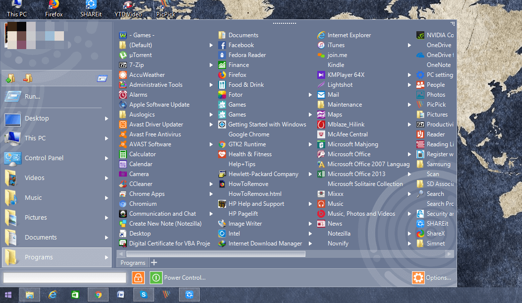The width and height of the screenshot is (522, 303).
Task: Click the search input field
Action: click(x=65, y=278)
